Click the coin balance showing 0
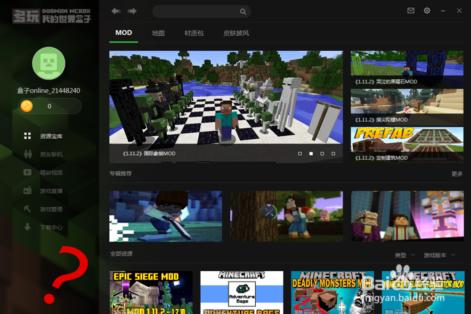The height and width of the screenshot is (314, 471). pos(49,106)
